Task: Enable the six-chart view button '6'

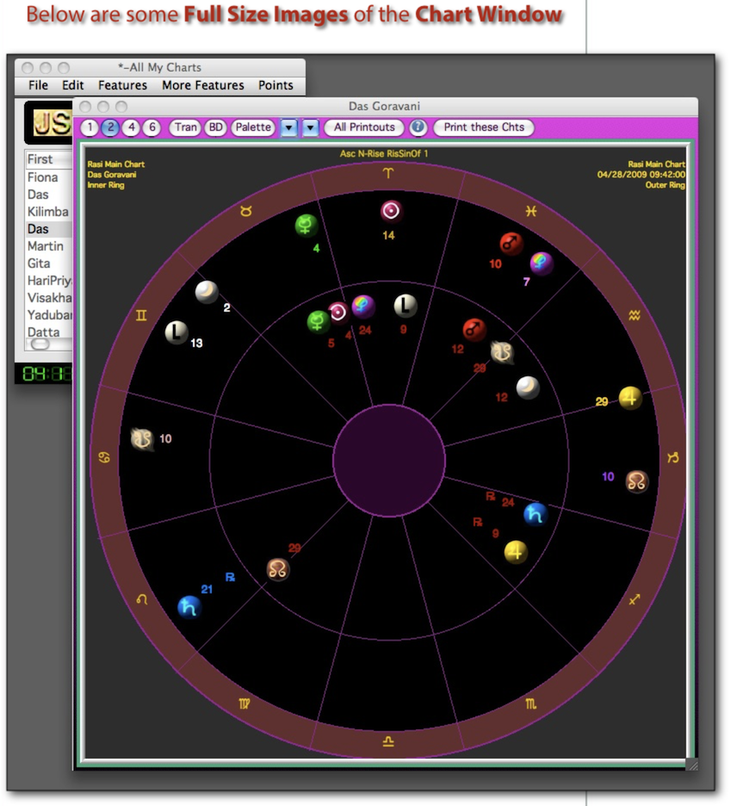Action: [152, 127]
